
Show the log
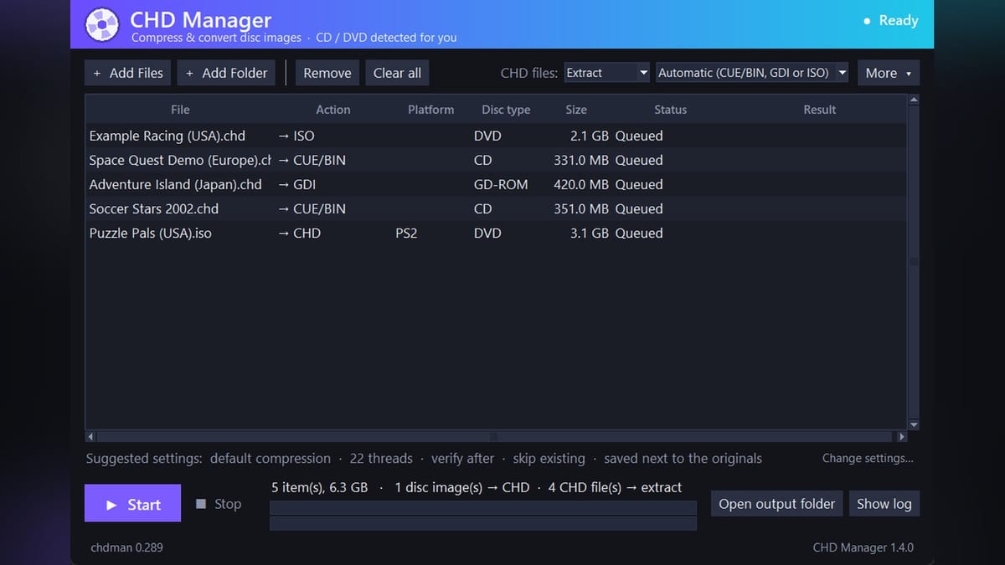(x=884, y=504)
